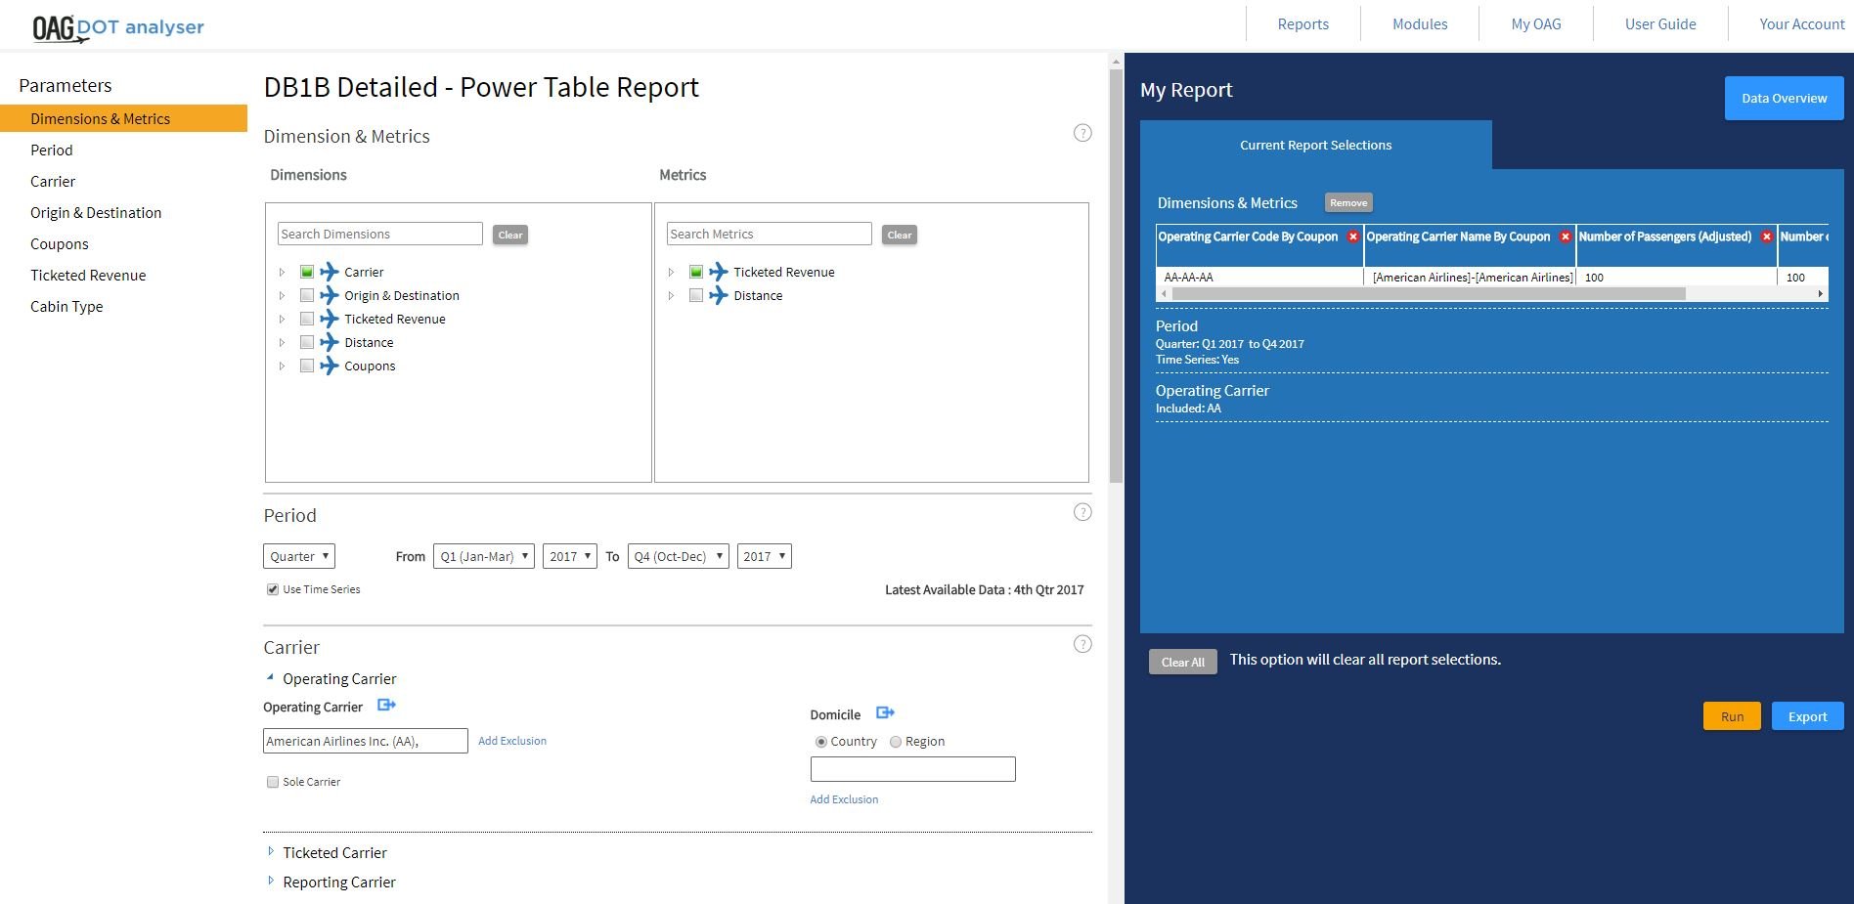
Task: Check Distance dimension checkbox
Action: pyautogui.click(x=307, y=342)
